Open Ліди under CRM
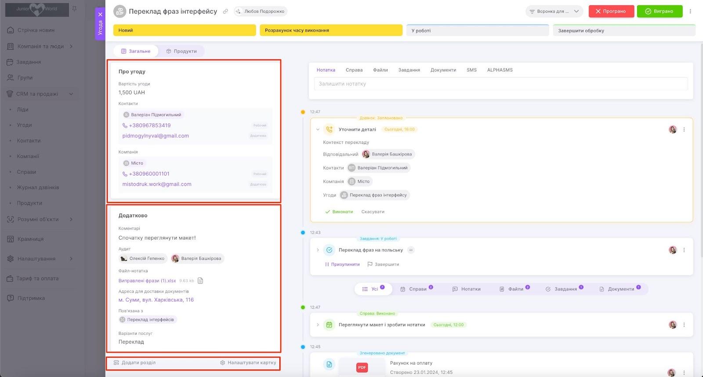703x377 pixels. 22,110
